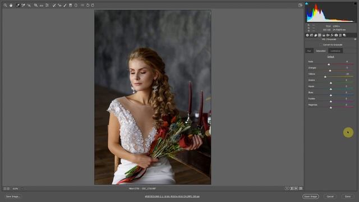Open the Presets panel icon
359x202 pixels.
340,35
